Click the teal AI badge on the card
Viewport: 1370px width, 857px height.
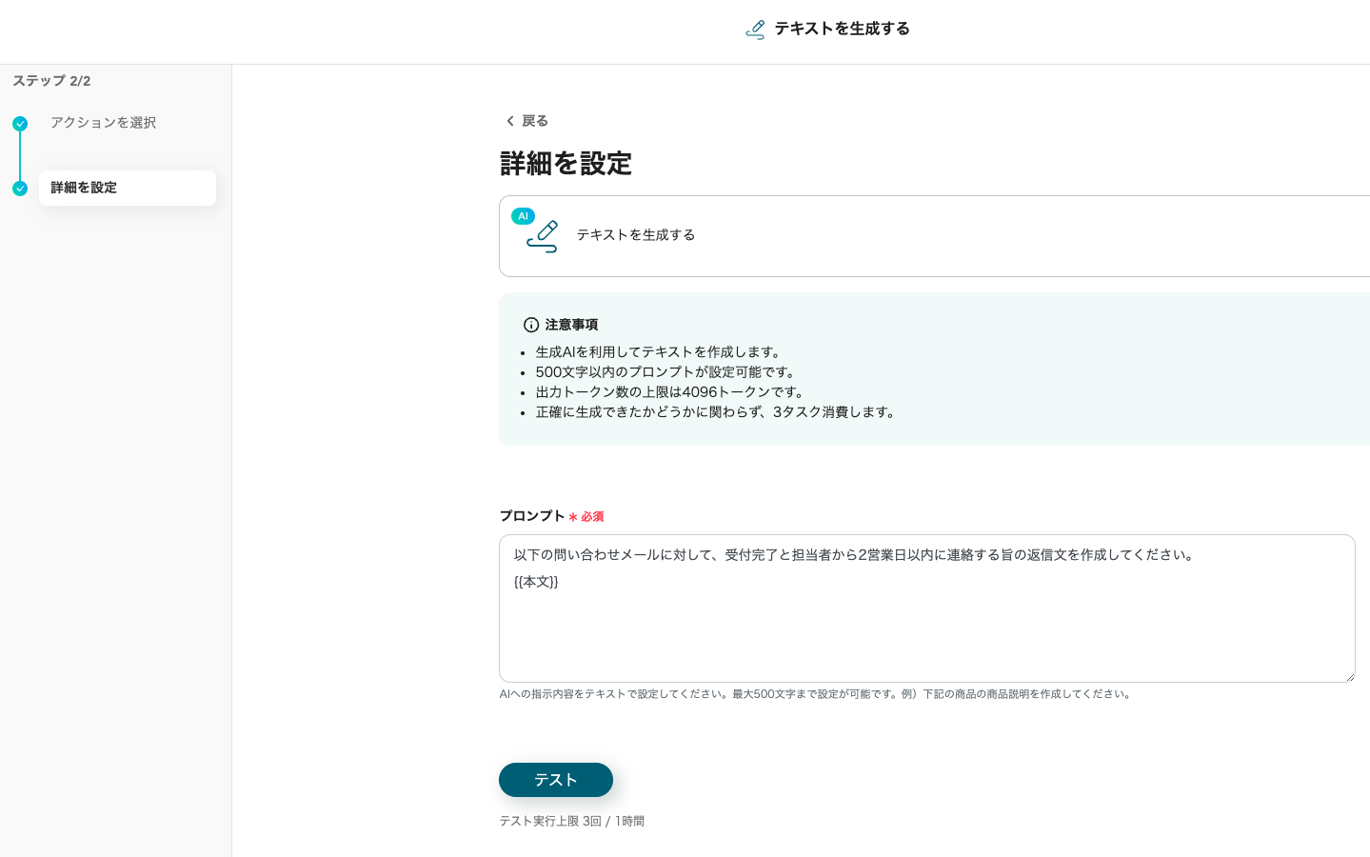[x=523, y=216]
